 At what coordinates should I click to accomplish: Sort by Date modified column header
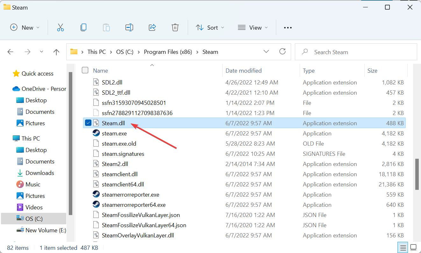(244, 71)
